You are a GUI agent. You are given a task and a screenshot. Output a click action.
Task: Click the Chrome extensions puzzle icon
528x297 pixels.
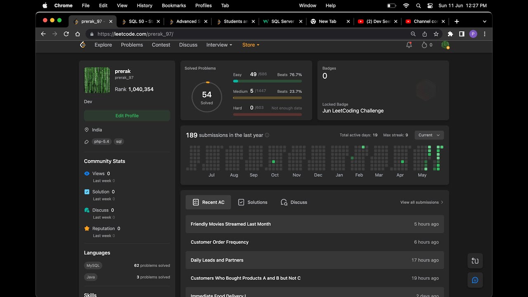[450, 34]
